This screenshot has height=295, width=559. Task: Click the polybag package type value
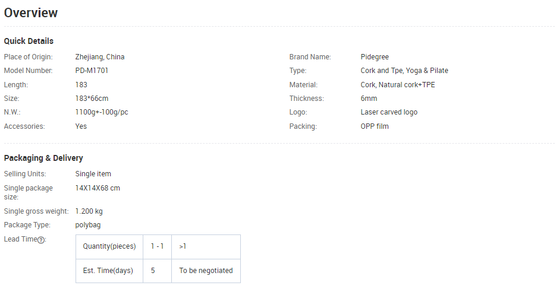pos(88,225)
